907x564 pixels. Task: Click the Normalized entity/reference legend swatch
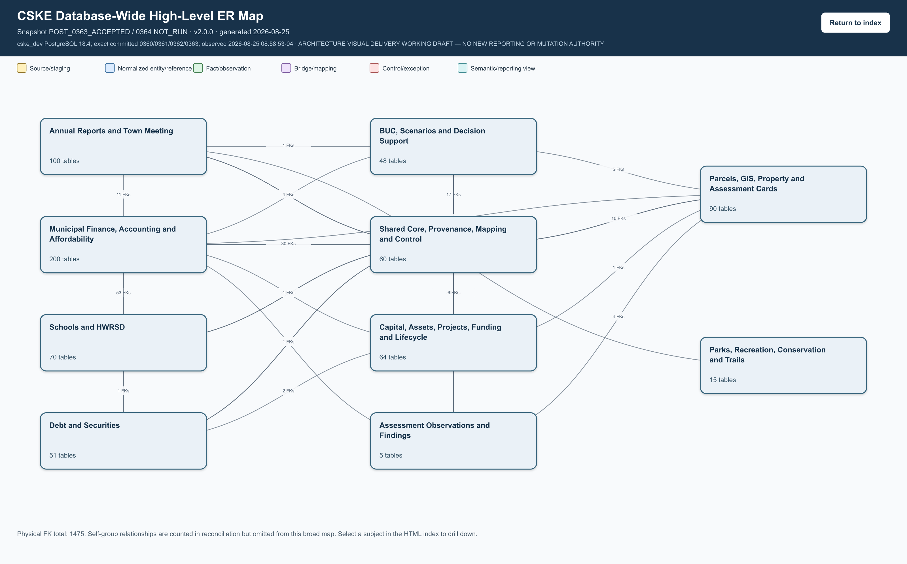coord(110,68)
